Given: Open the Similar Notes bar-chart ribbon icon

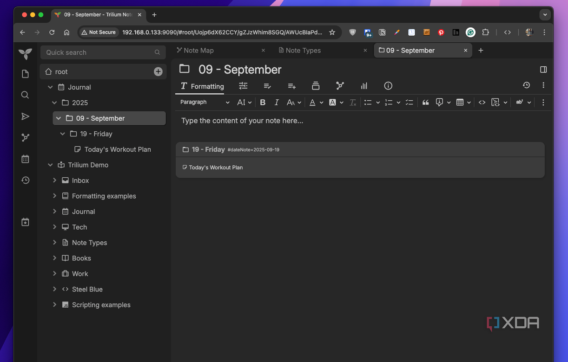Looking at the screenshot, I should tap(364, 86).
